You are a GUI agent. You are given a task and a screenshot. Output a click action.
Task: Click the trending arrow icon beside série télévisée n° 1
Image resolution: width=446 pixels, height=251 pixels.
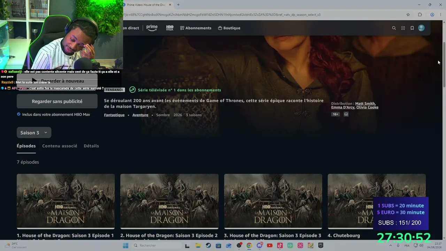coord(132,90)
